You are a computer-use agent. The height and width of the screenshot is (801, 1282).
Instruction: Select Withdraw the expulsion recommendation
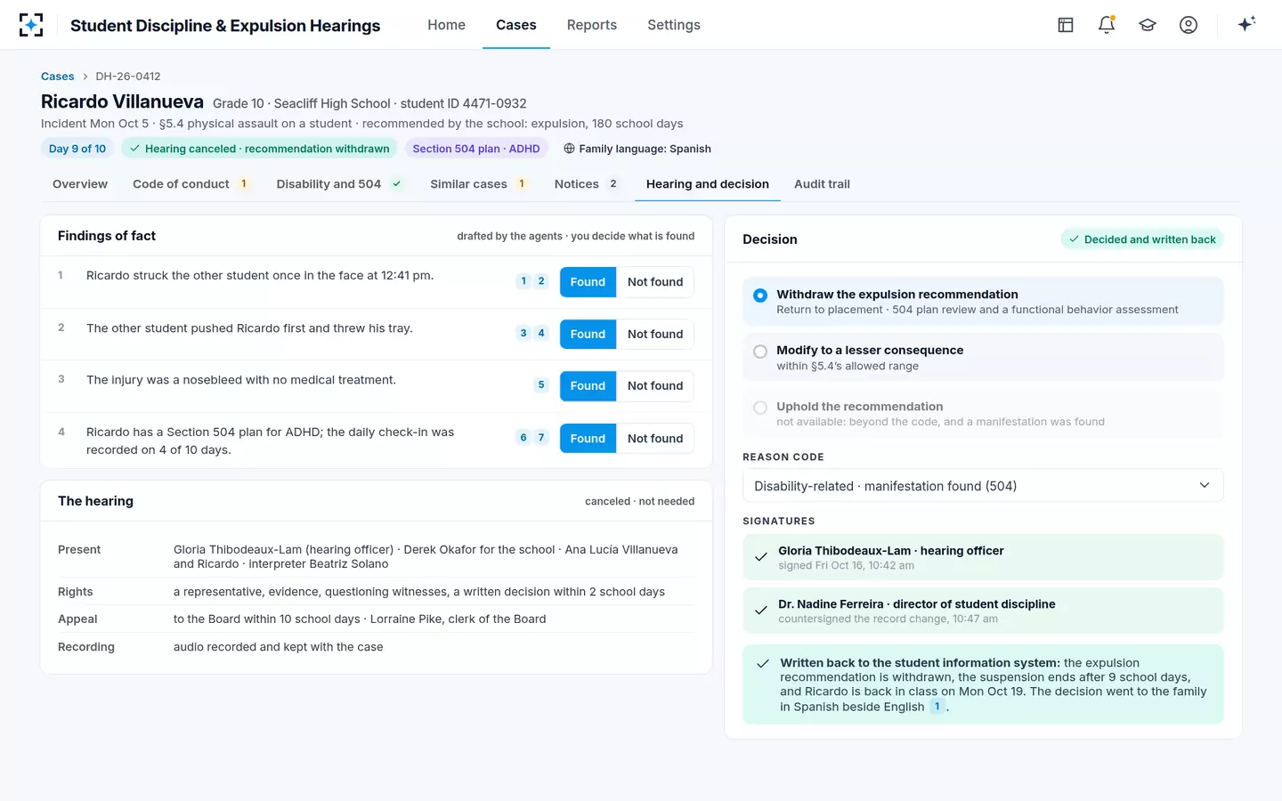(983, 301)
